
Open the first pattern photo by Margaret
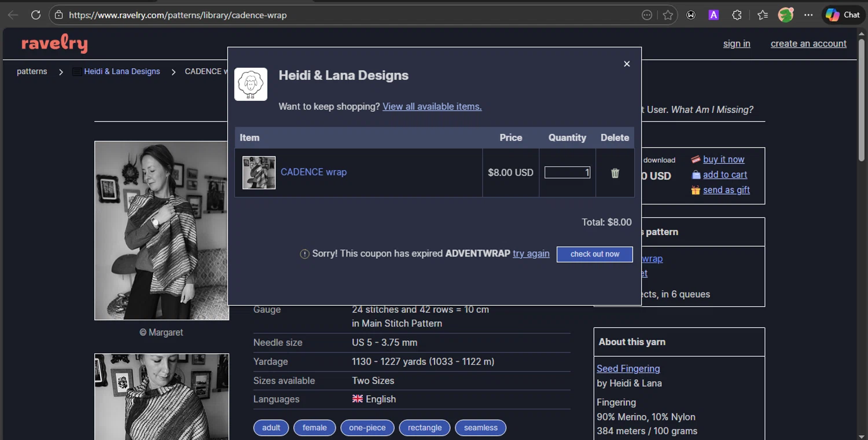click(x=161, y=230)
